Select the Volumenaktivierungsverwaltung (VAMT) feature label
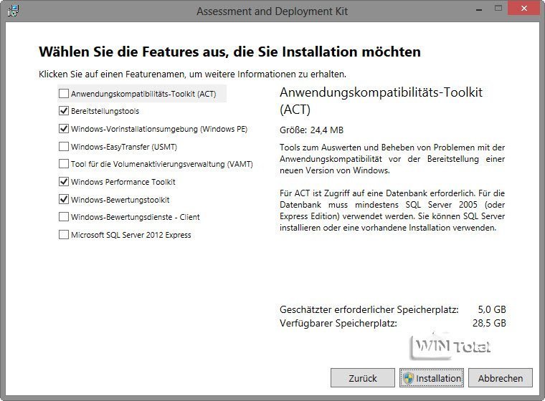Viewport: 545px width, 401px height. 162,164
